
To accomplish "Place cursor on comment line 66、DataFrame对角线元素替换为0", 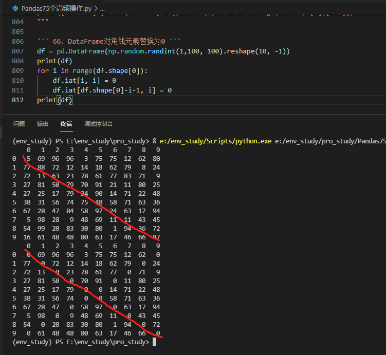I will (x=109, y=41).
